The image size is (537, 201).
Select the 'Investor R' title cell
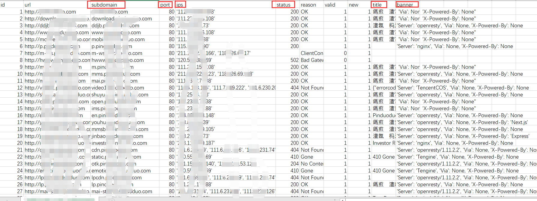tap(384, 143)
